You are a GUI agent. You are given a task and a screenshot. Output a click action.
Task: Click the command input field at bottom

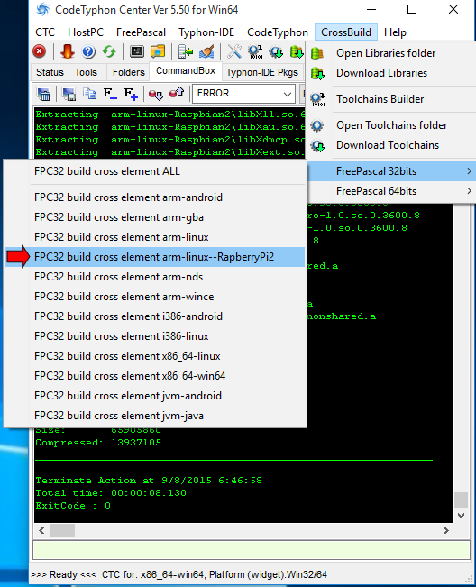click(x=252, y=550)
